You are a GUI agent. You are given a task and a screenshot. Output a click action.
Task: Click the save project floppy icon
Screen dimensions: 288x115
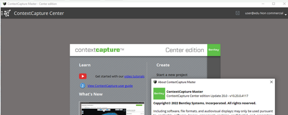[x=237, y=13]
